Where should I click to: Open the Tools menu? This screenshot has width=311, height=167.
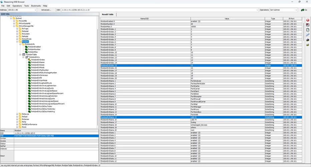point(27,6)
